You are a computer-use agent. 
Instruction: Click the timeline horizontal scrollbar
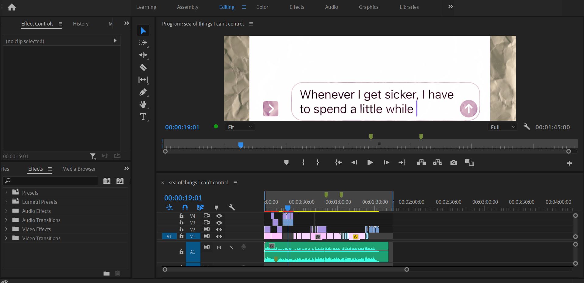coord(286,269)
